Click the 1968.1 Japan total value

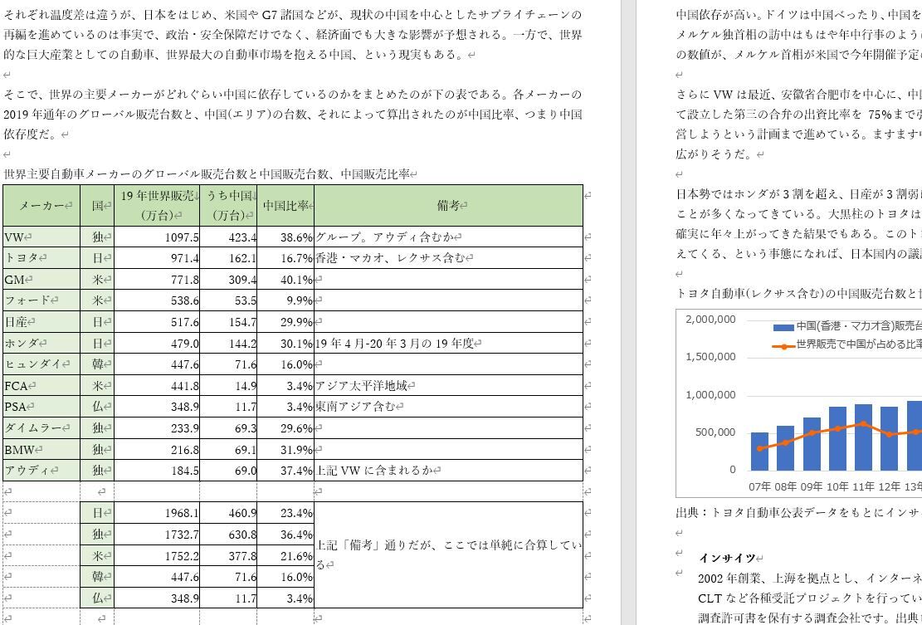pos(182,513)
